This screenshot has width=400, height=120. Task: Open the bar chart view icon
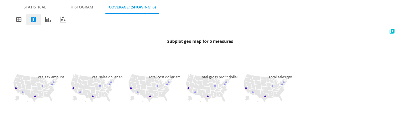point(48,20)
